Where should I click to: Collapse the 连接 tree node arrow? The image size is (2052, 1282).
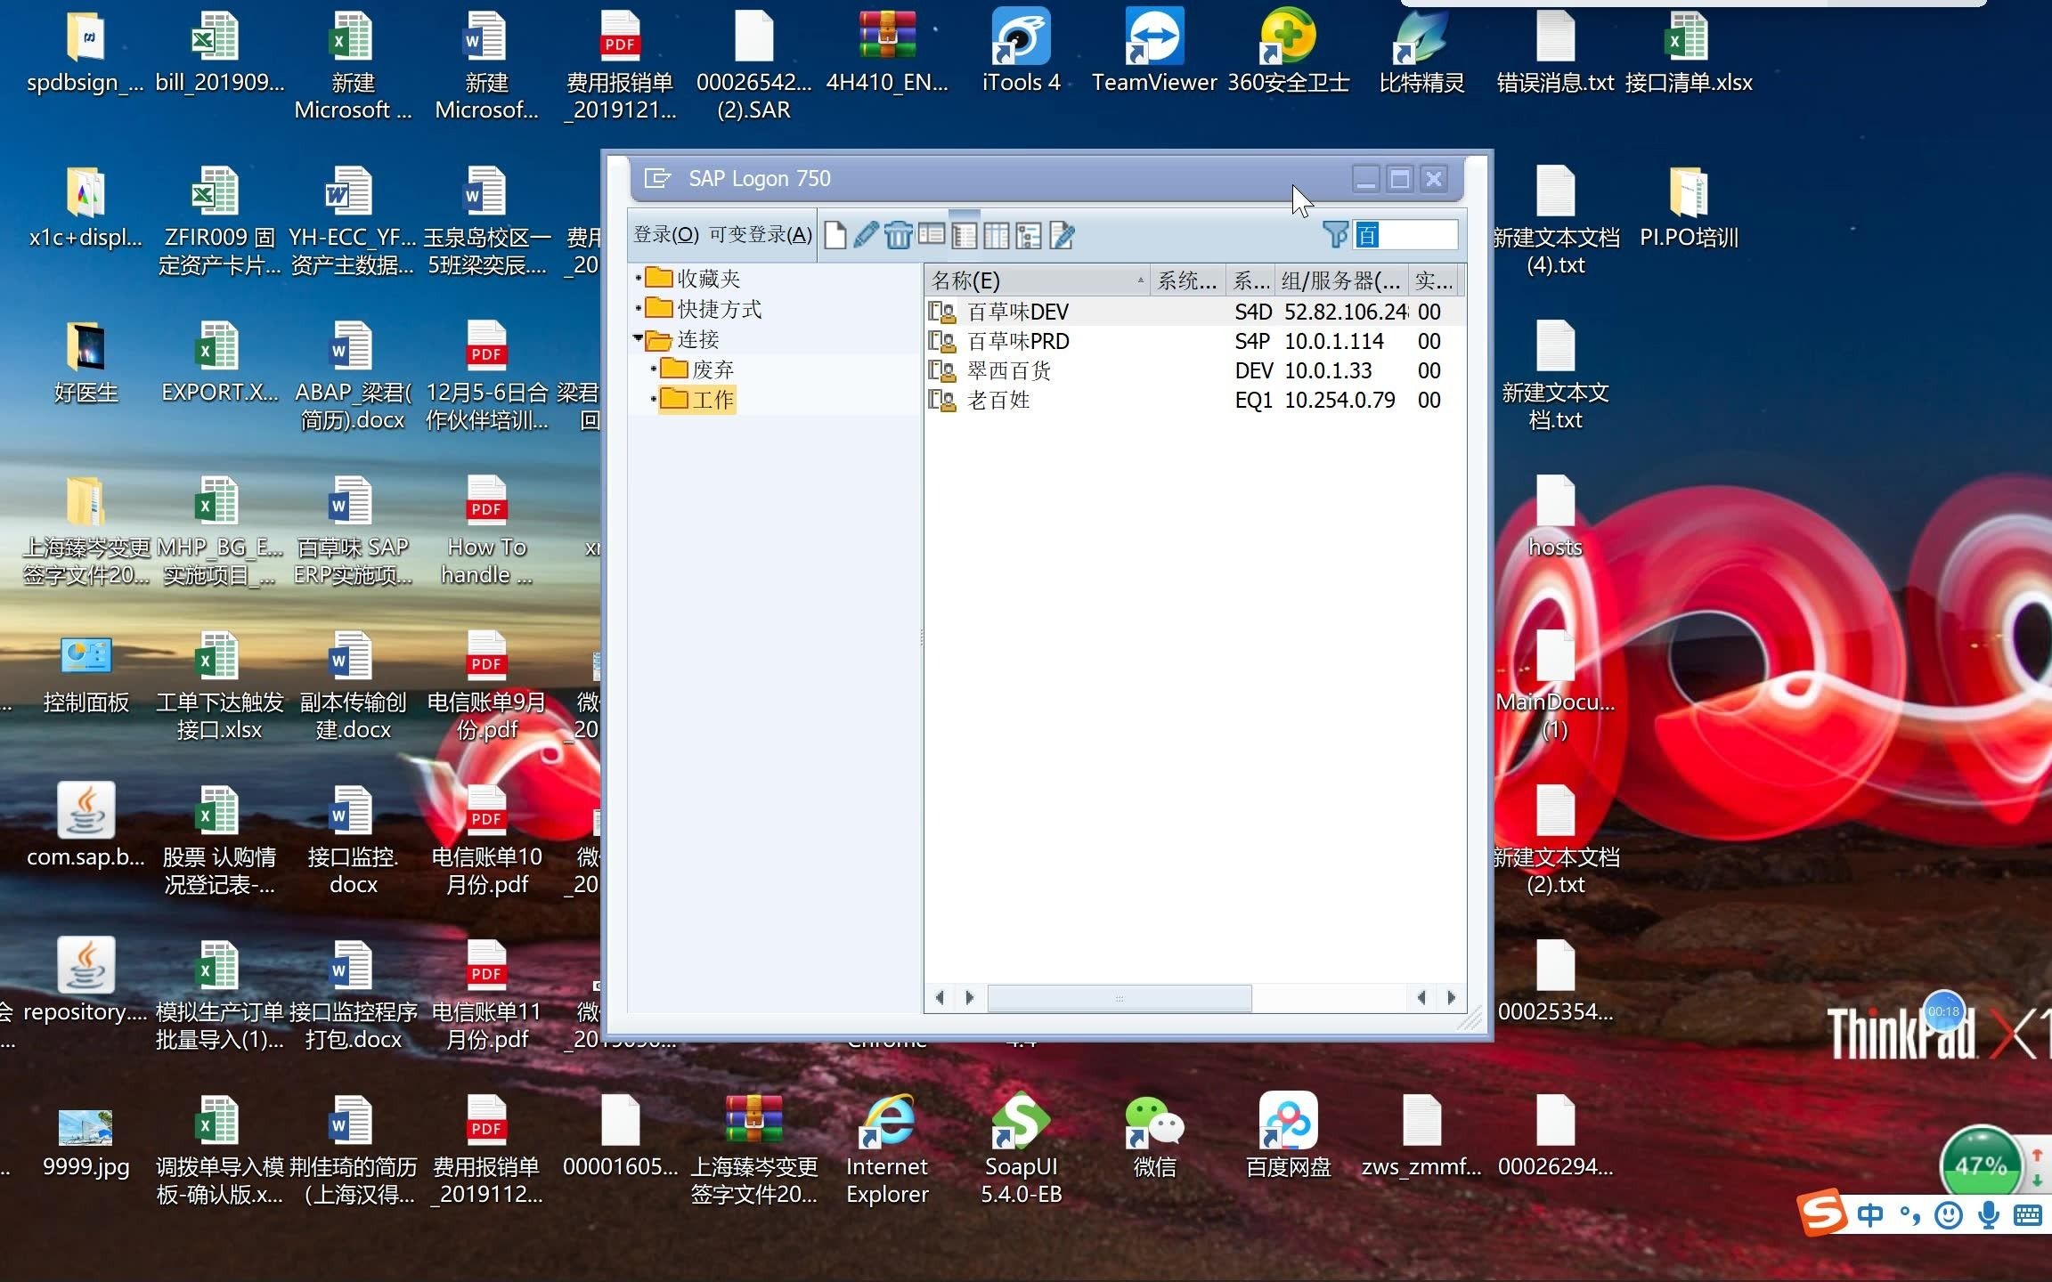click(638, 338)
